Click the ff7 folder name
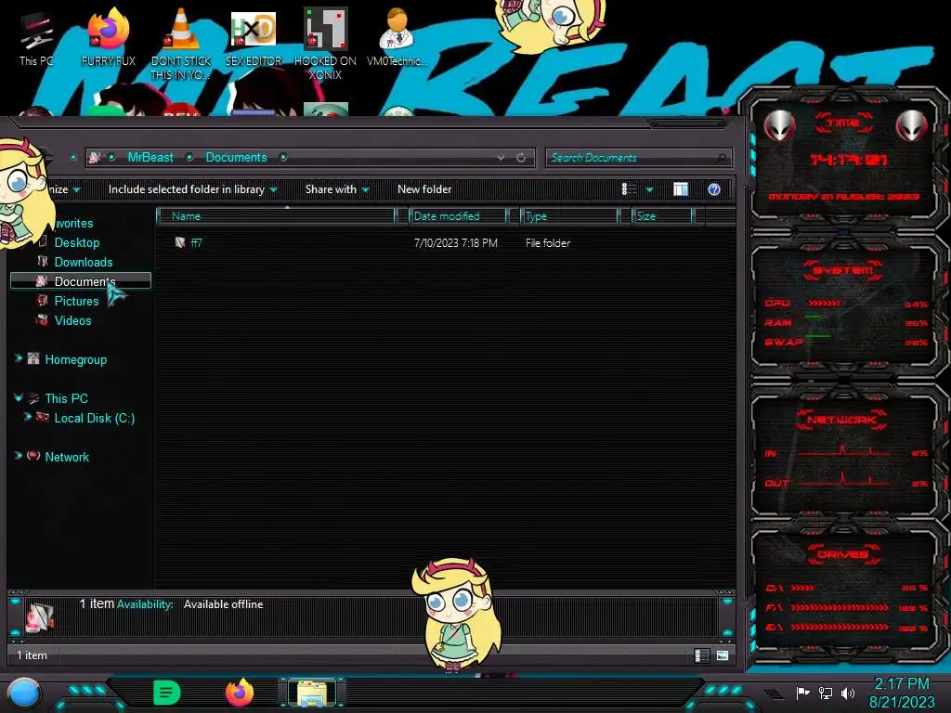 [x=197, y=242]
